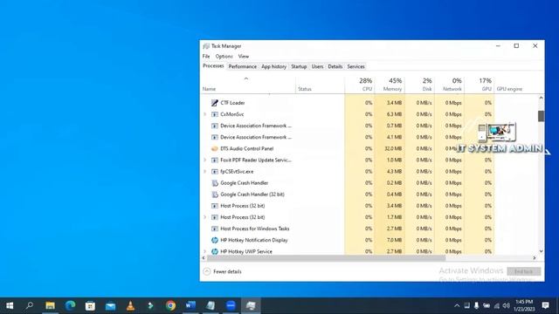Click the fpCSEvtSvc.exe process icon
The width and height of the screenshot is (559, 314).
tap(215, 172)
